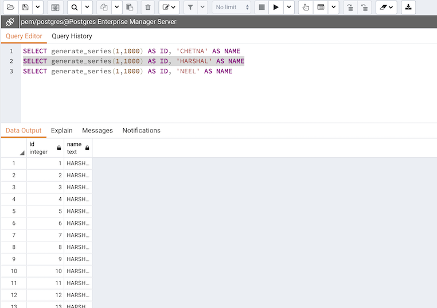This screenshot has width=437, height=308.
Task: Open the clear eraser dropdown
Action: (x=387, y=7)
